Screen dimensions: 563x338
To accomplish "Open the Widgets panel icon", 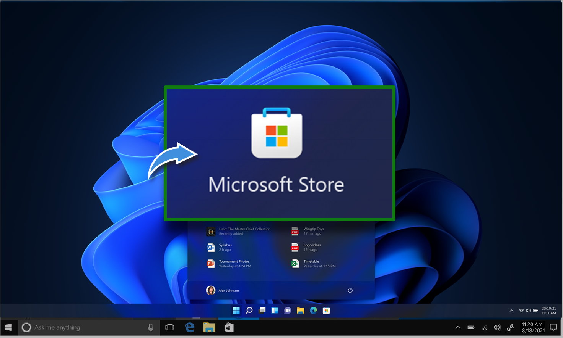I will [x=275, y=310].
